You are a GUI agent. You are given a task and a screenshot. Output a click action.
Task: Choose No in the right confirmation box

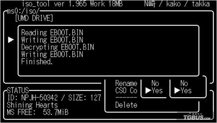[x=184, y=83]
